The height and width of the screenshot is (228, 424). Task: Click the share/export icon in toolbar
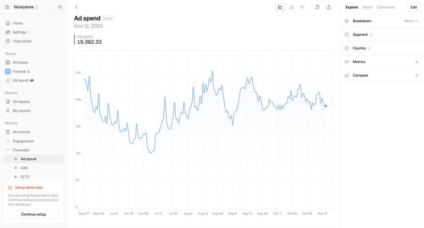pos(328,7)
